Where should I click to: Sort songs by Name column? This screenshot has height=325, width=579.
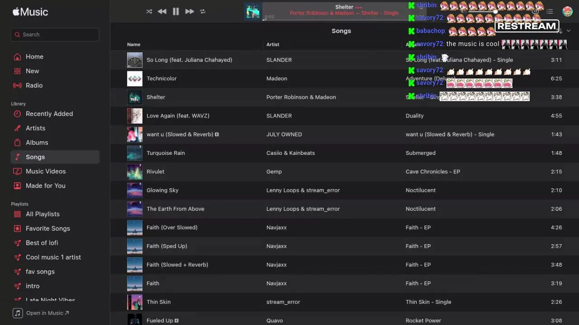pyautogui.click(x=133, y=44)
